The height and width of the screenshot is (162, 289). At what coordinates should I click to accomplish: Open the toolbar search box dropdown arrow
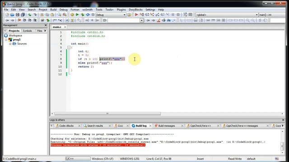[x=141, y=20]
